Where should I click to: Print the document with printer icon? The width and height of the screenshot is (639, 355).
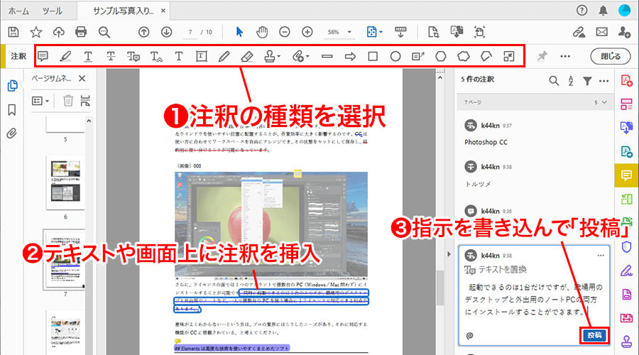coord(81,32)
